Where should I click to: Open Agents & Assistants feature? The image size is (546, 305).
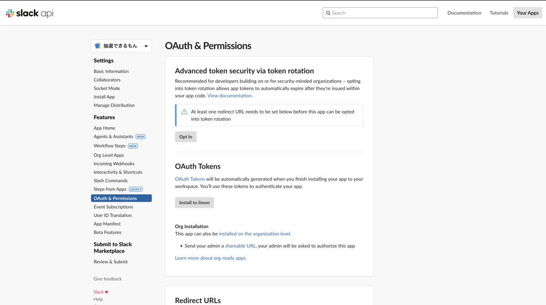tap(113, 137)
